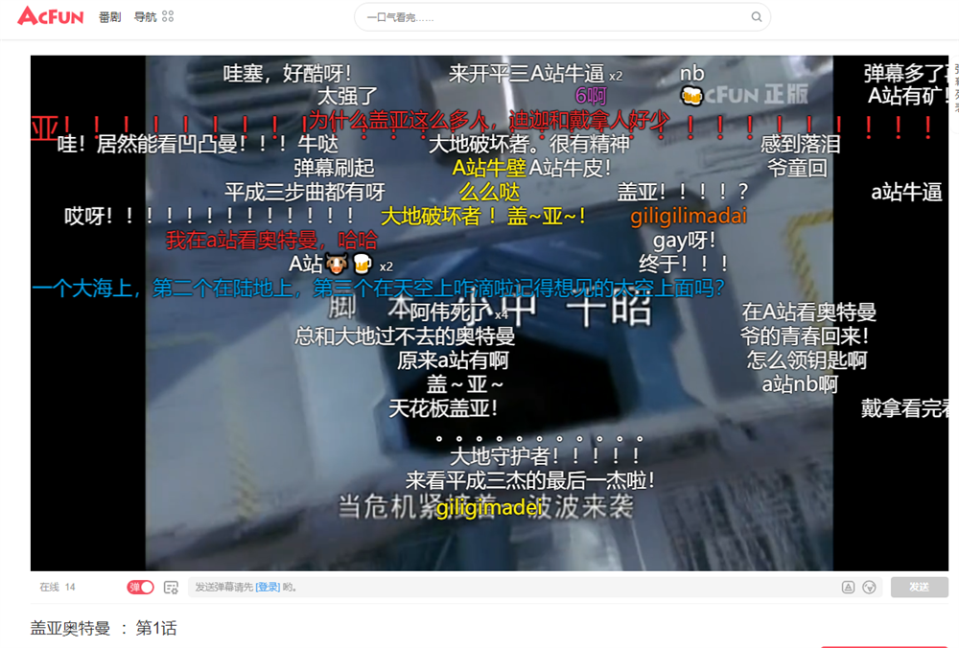The width and height of the screenshot is (959, 648).
Task: Click the 登录 login link
Action: click(268, 588)
